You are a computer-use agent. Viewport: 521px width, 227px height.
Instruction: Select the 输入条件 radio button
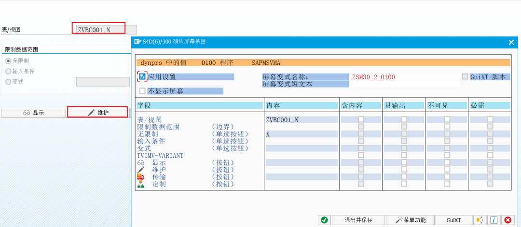point(8,71)
